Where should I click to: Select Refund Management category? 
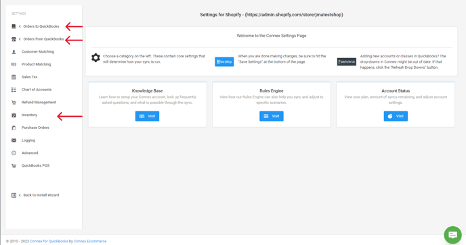(39, 103)
